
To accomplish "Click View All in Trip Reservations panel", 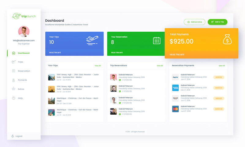I will (160, 66).
